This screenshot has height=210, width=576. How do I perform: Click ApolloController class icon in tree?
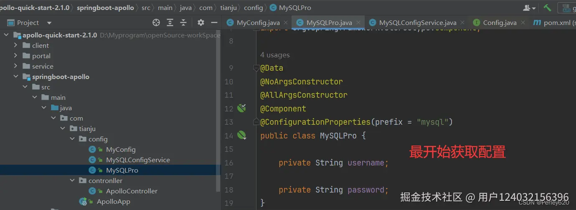pyautogui.click(x=93, y=191)
